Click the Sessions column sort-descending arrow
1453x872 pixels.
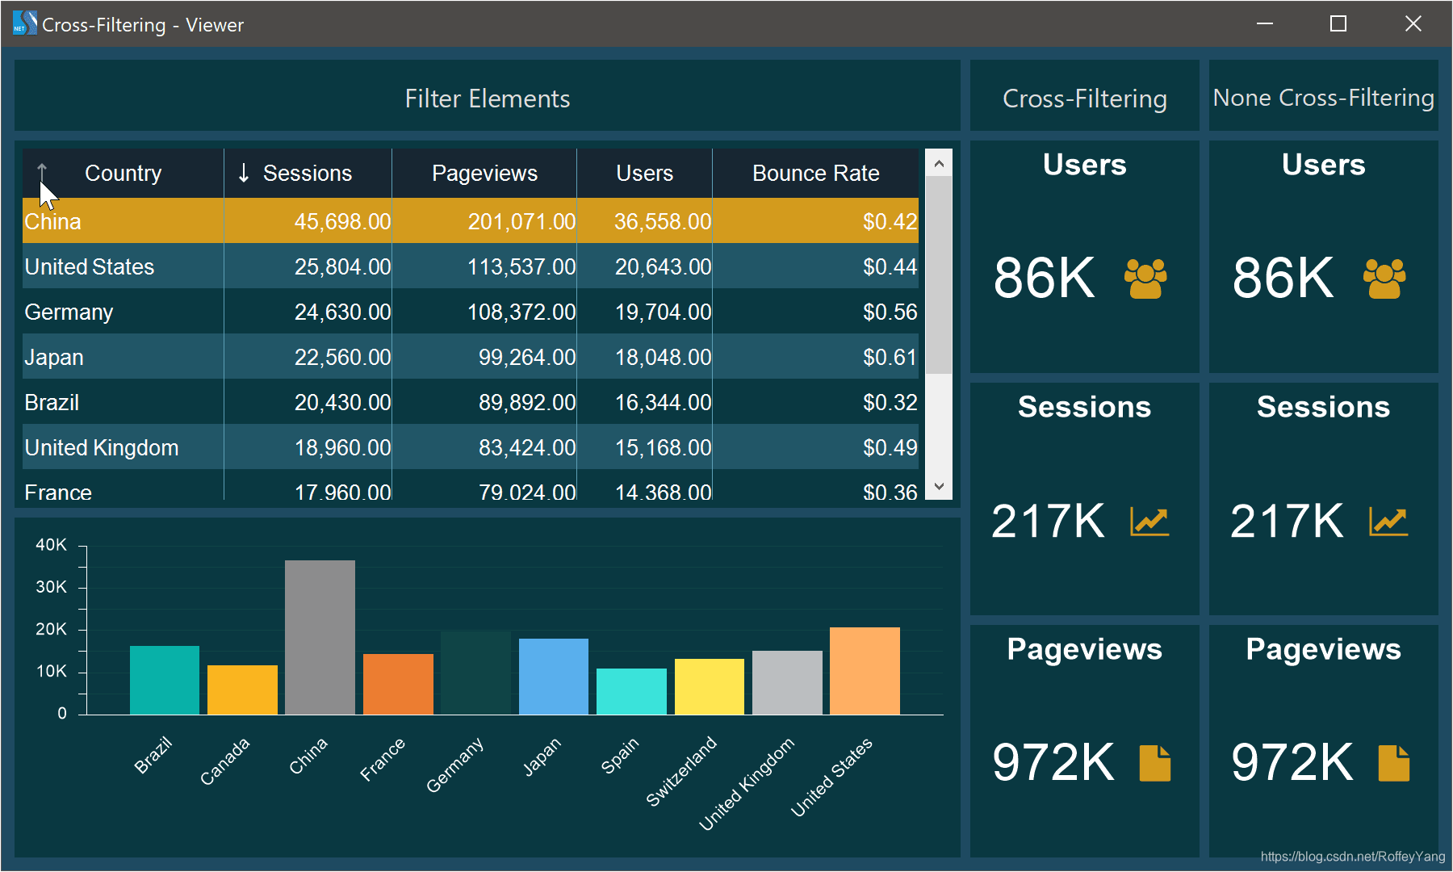244,173
